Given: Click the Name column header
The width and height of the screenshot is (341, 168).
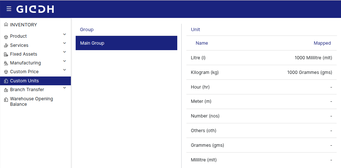Looking at the screenshot, I should [202, 43].
